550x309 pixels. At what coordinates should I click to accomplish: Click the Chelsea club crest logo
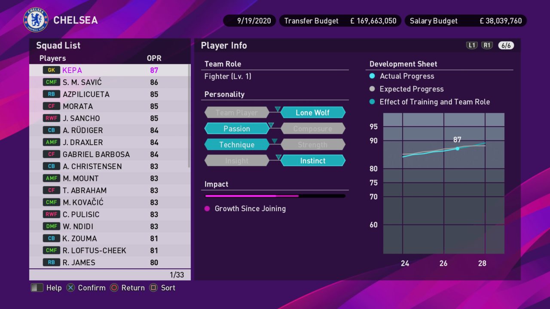36,20
